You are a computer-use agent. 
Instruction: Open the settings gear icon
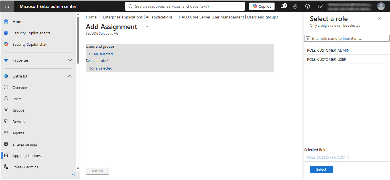295,6
